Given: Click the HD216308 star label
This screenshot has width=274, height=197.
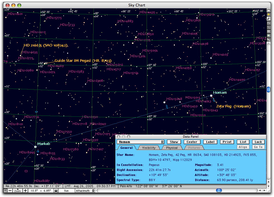Looking at the screenshot, I should click(x=95, y=81).
